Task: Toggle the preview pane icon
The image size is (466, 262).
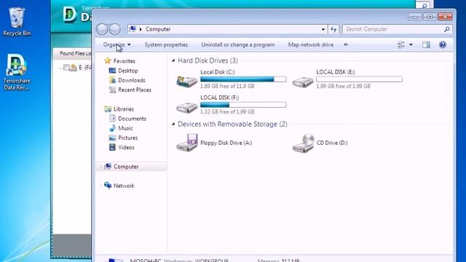Action: [426, 45]
